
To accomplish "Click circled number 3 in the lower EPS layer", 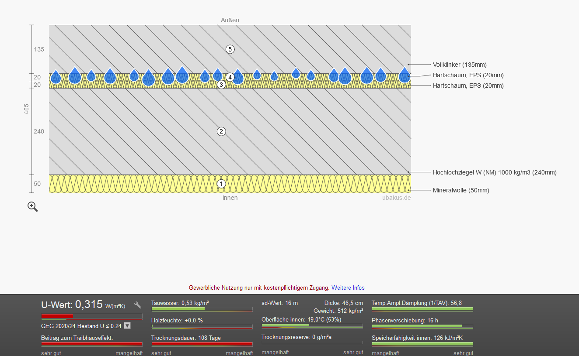I will pyautogui.click(x=221, y=85).
